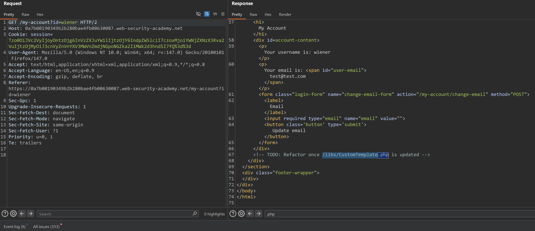The width and height of the screenshot is (535, 231).
Task: Open Response search settings gear
Action: 241,214
